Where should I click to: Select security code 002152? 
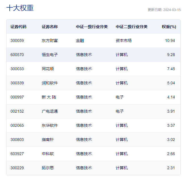pyautogui.click(x=17, y=111)
